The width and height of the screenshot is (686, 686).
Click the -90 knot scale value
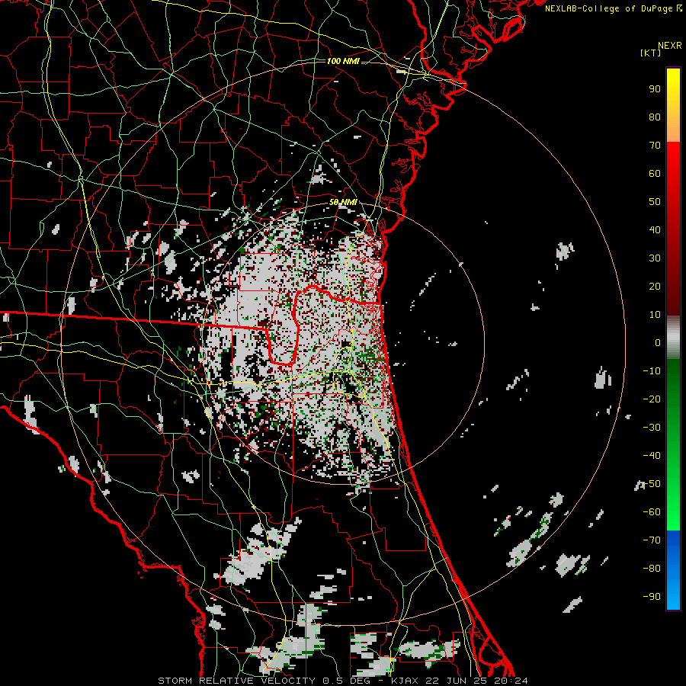(652, 597)
